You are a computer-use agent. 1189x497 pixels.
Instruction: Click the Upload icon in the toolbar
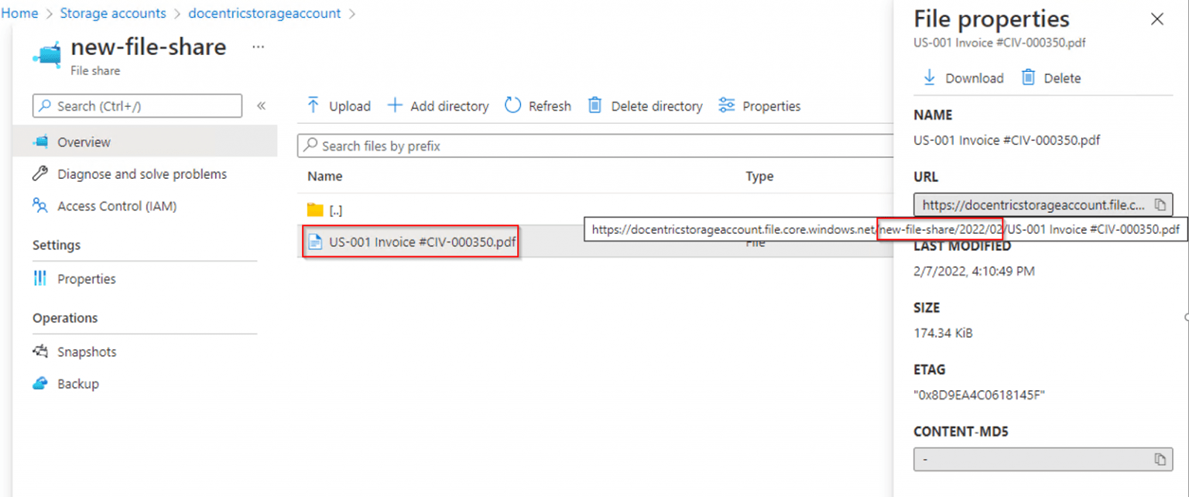315,105
